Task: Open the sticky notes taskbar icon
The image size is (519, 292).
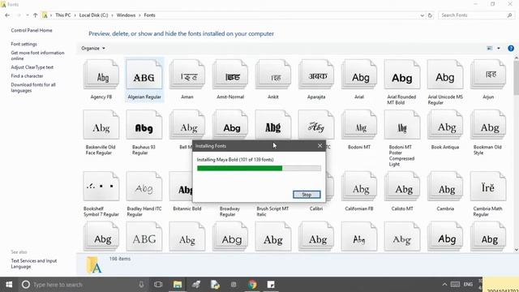Action: 271,285
